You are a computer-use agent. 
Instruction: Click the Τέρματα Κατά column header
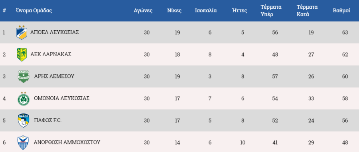[307, 11]
